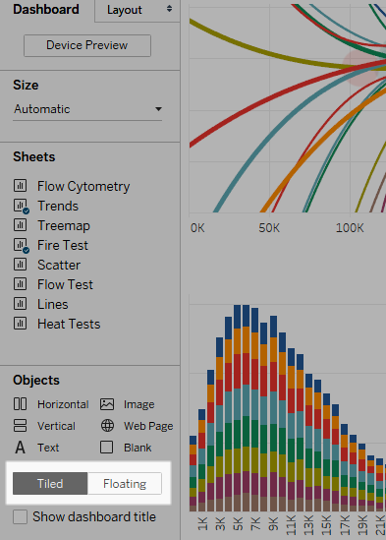Expand the Automatic size dropdown
Image resolution: width=386 pixels, height=540 pixels.
click(87, 109)
